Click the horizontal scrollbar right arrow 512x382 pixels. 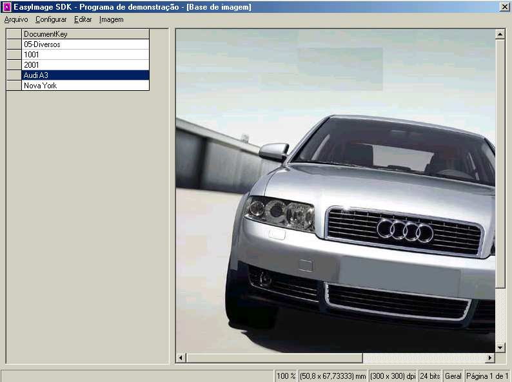(489, 358)
